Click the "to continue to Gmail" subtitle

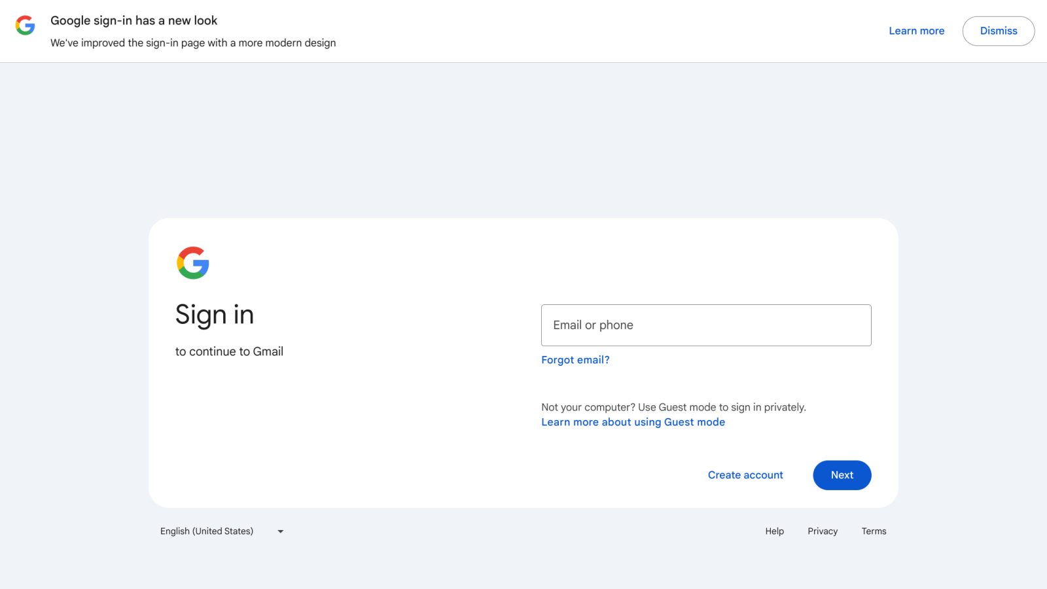[229, 351]
